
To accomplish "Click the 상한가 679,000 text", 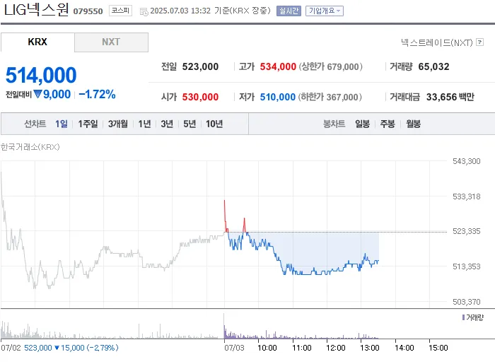I will [330, 66].
